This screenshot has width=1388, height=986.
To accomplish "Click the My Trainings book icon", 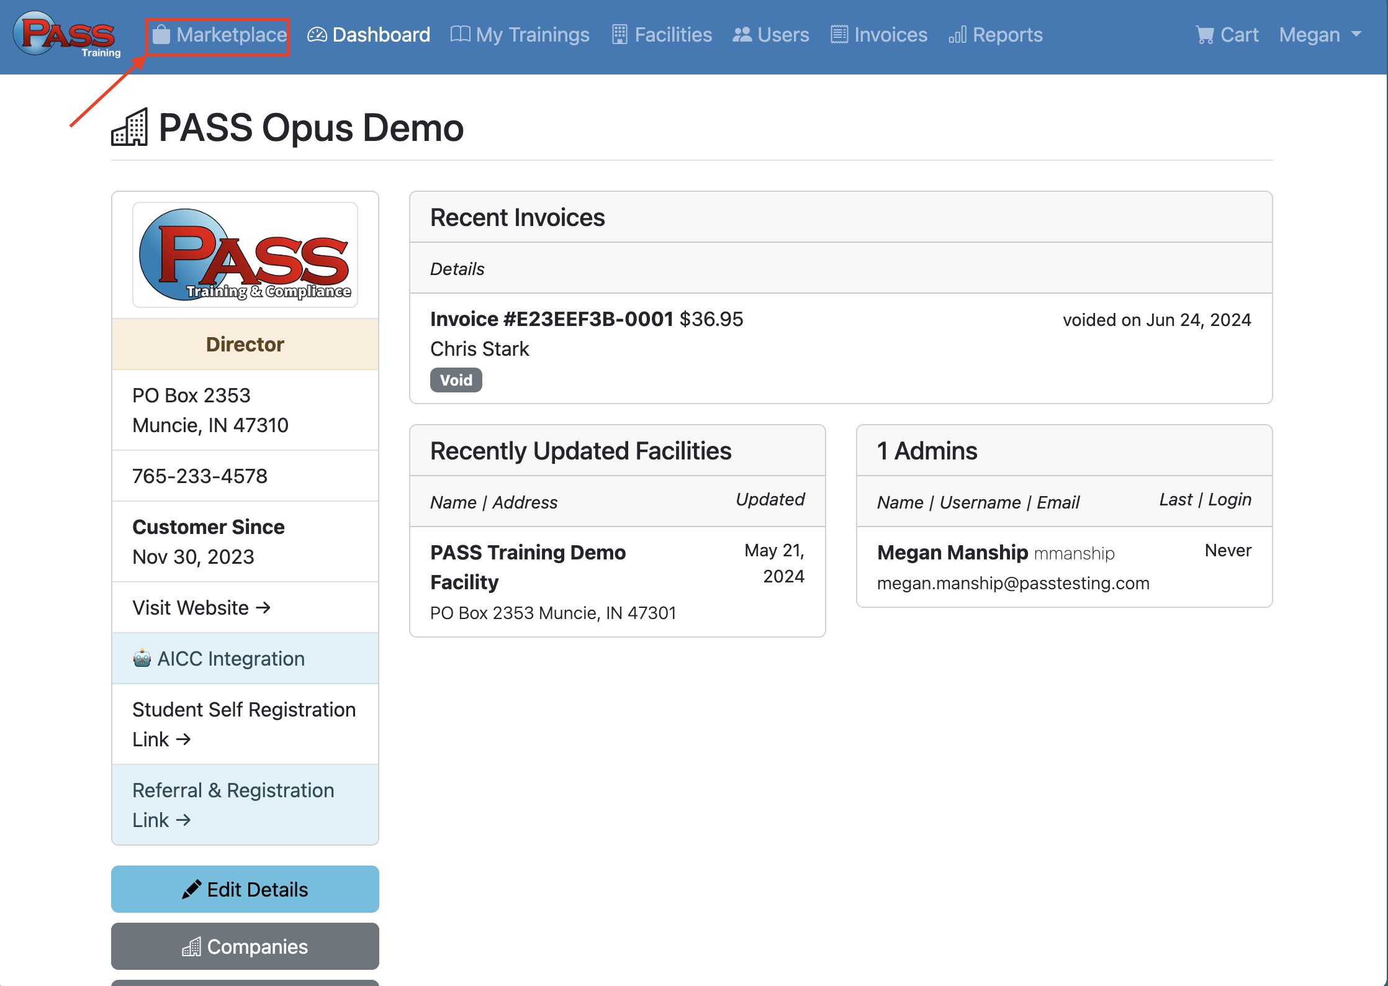I will 460,35.
